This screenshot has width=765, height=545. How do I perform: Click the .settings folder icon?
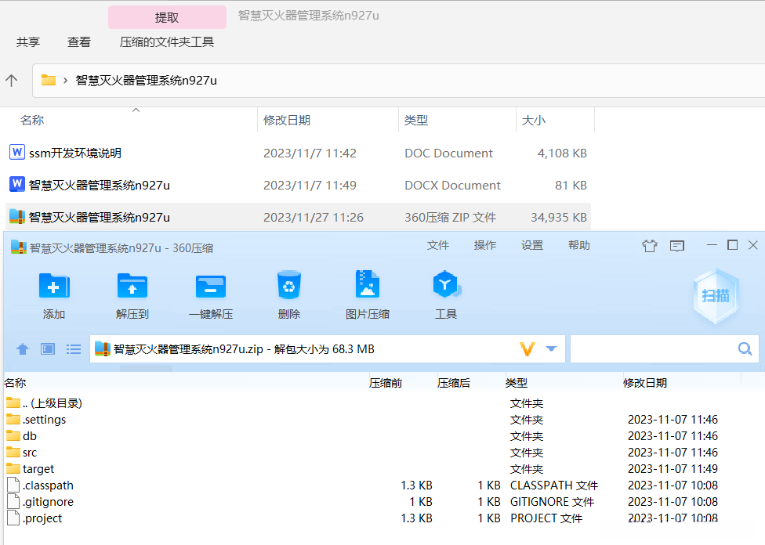point(13,419)
